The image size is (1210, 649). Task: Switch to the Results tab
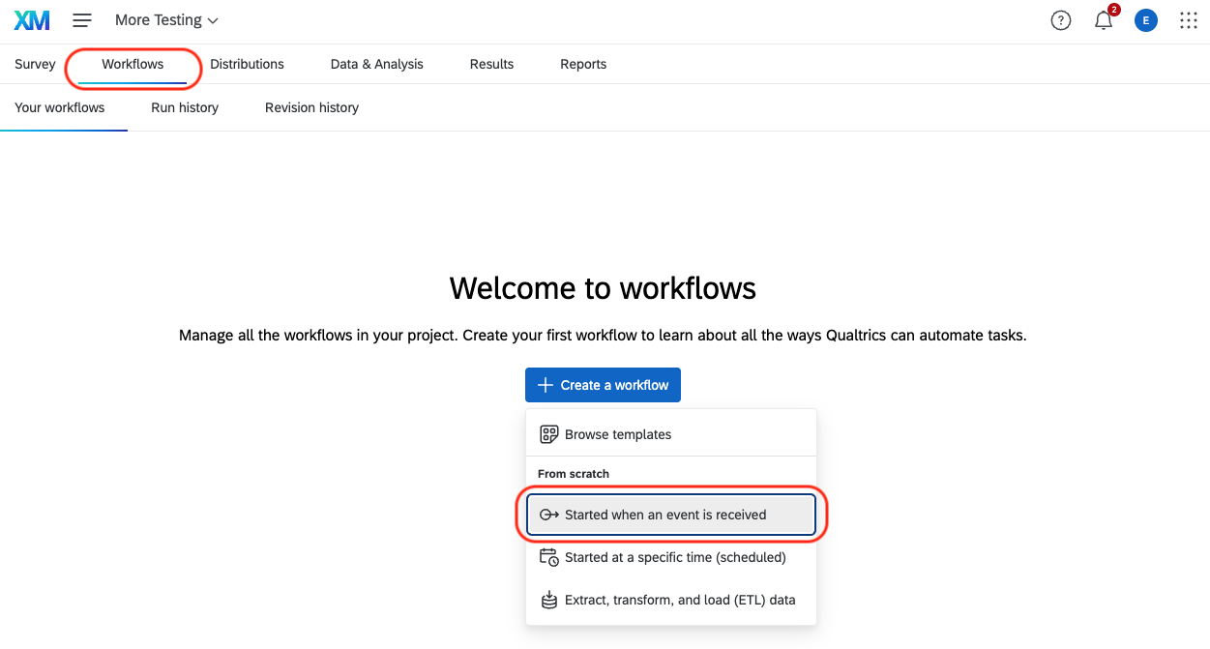(x=491, y=64)
